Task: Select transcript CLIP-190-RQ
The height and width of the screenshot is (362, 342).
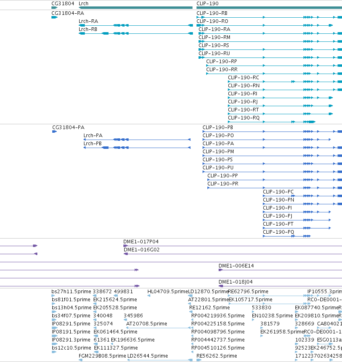Action: pos(244,118)
